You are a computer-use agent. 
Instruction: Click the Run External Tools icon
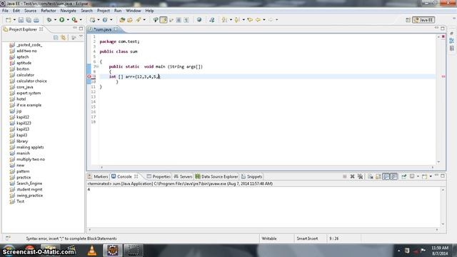pos(74,20)
